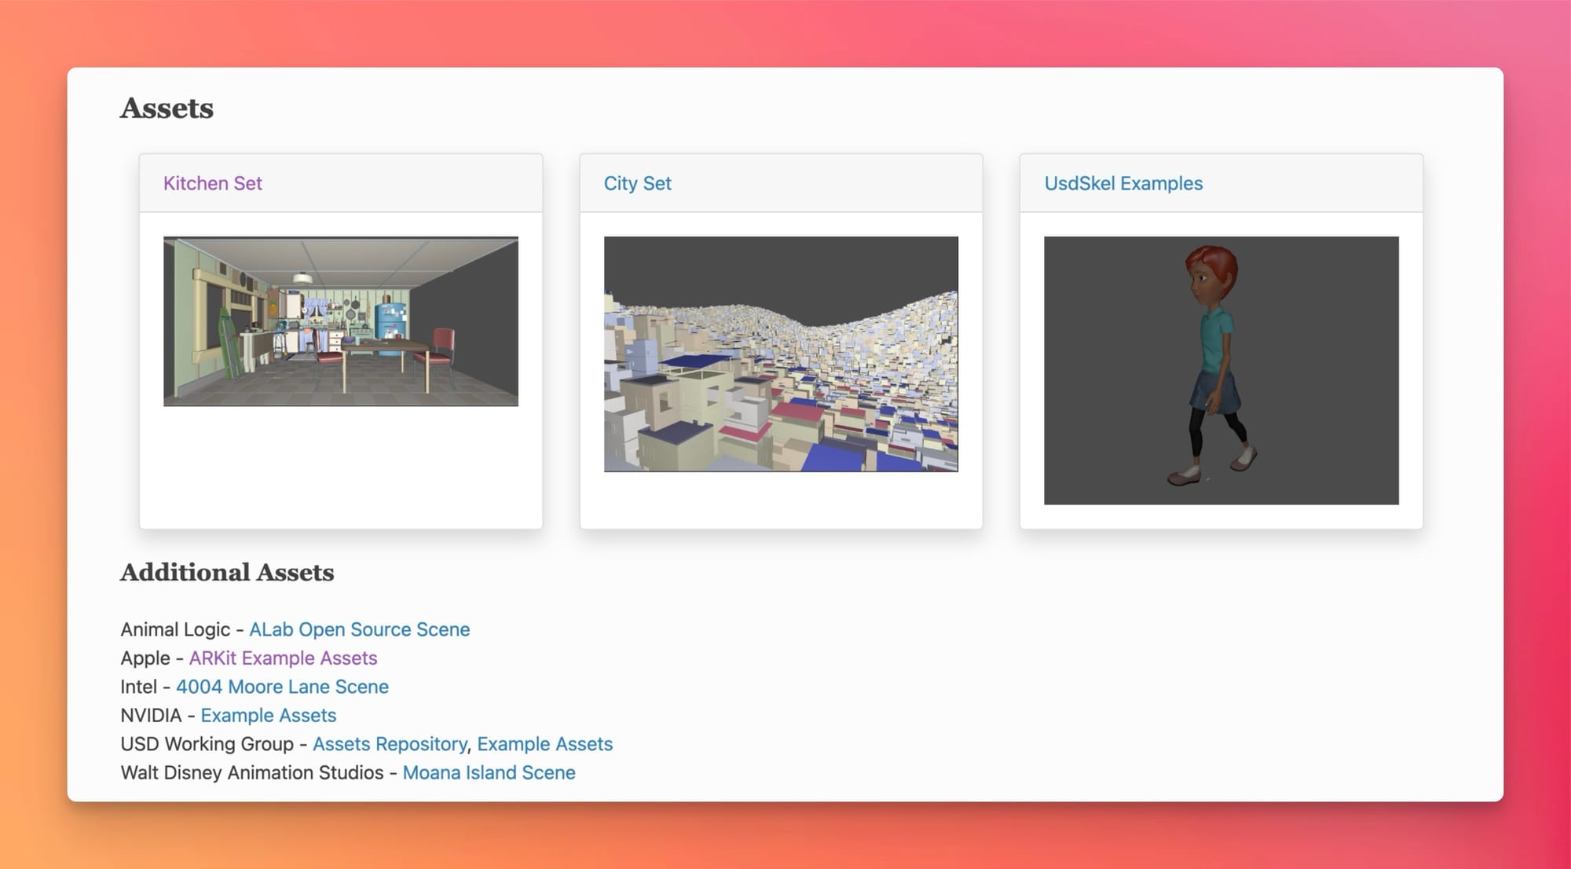Viewport: 1571px width, 869px height.
Task: Open USD Working Group Assets Repository link
Action: click(390, 744)
